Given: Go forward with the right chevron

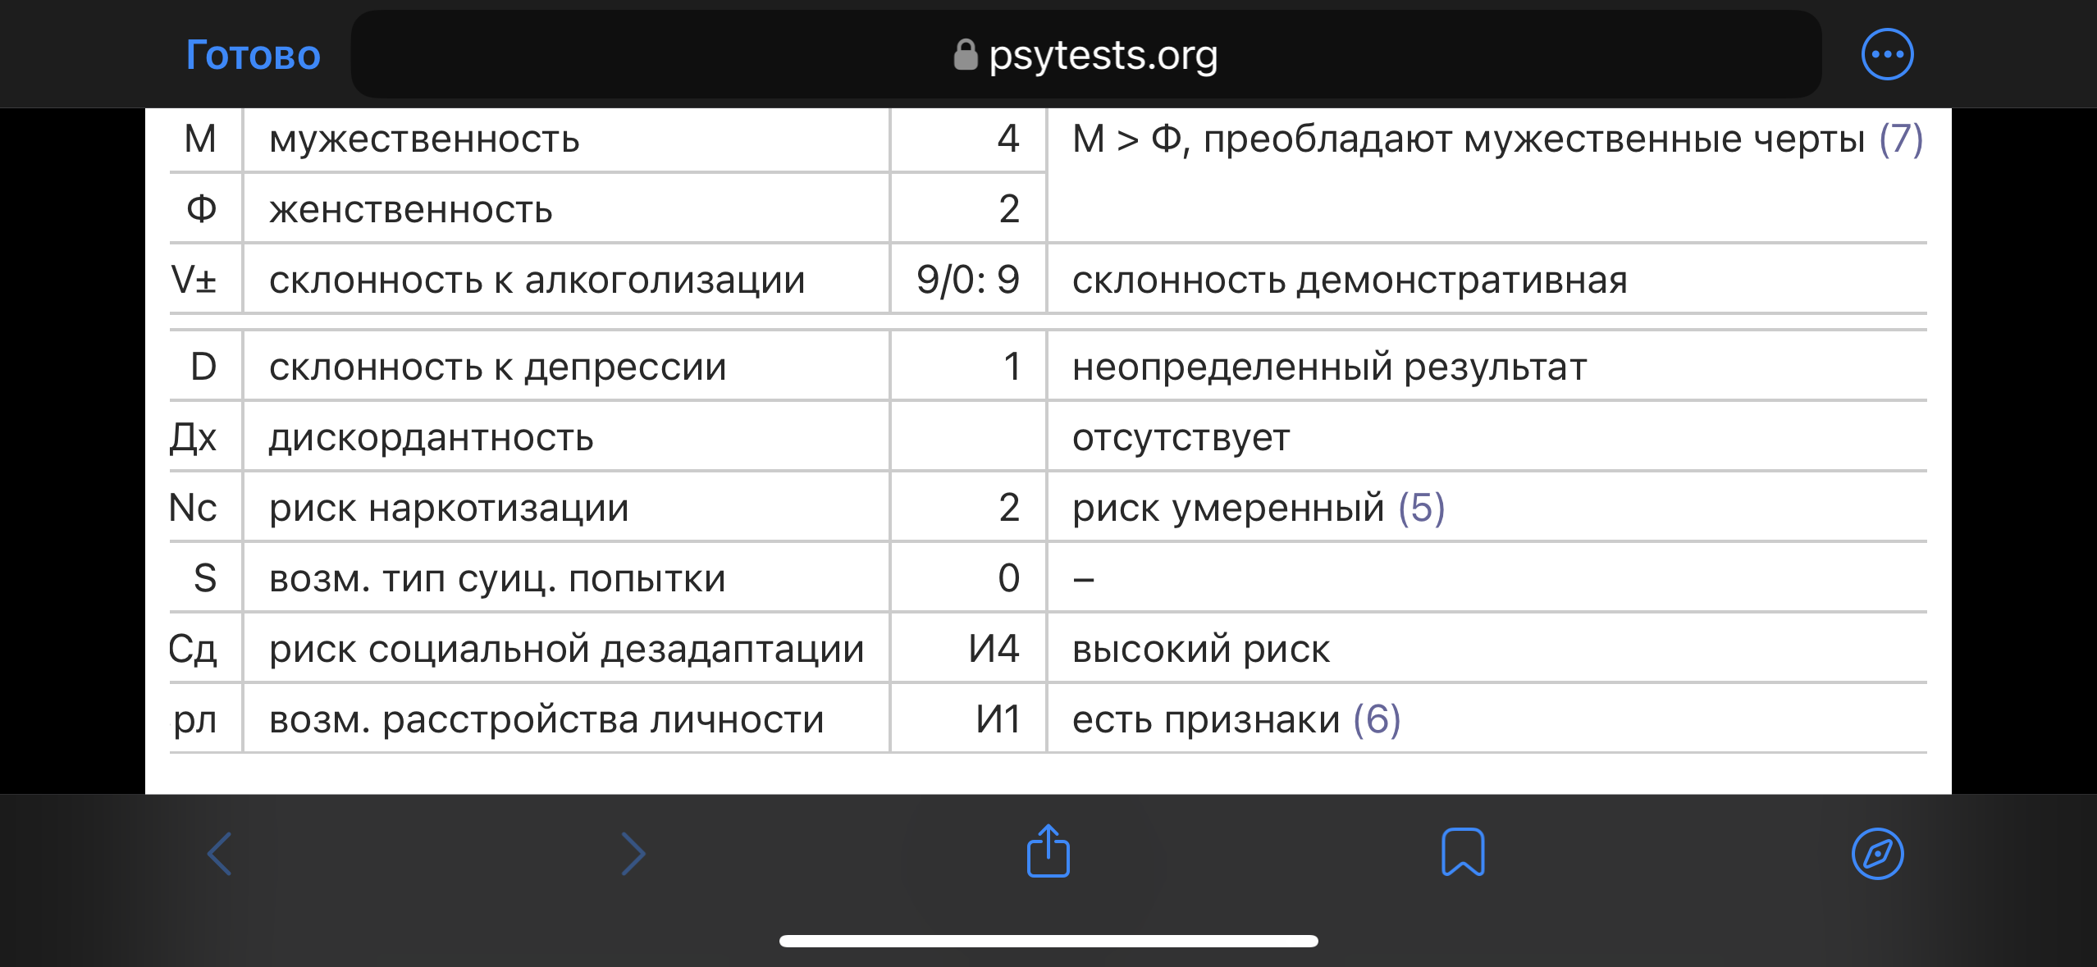Looking at the screenshot, I should (x=633, y=854).
